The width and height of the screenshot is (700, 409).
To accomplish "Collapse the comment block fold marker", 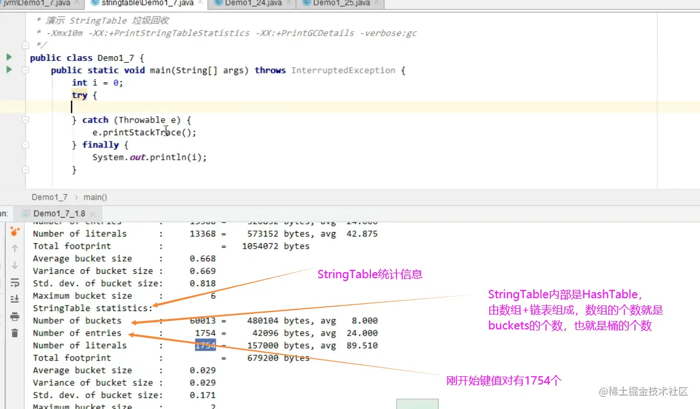I will (x=25, y=45).
